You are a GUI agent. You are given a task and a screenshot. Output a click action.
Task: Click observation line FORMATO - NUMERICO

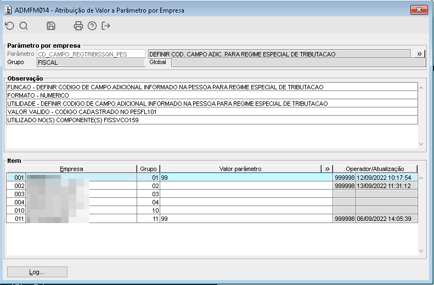click(212, 95)
